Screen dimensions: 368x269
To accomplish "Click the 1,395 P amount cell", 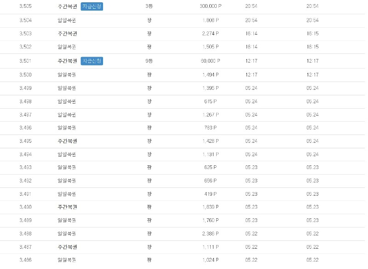I will [x=211, y=88].
